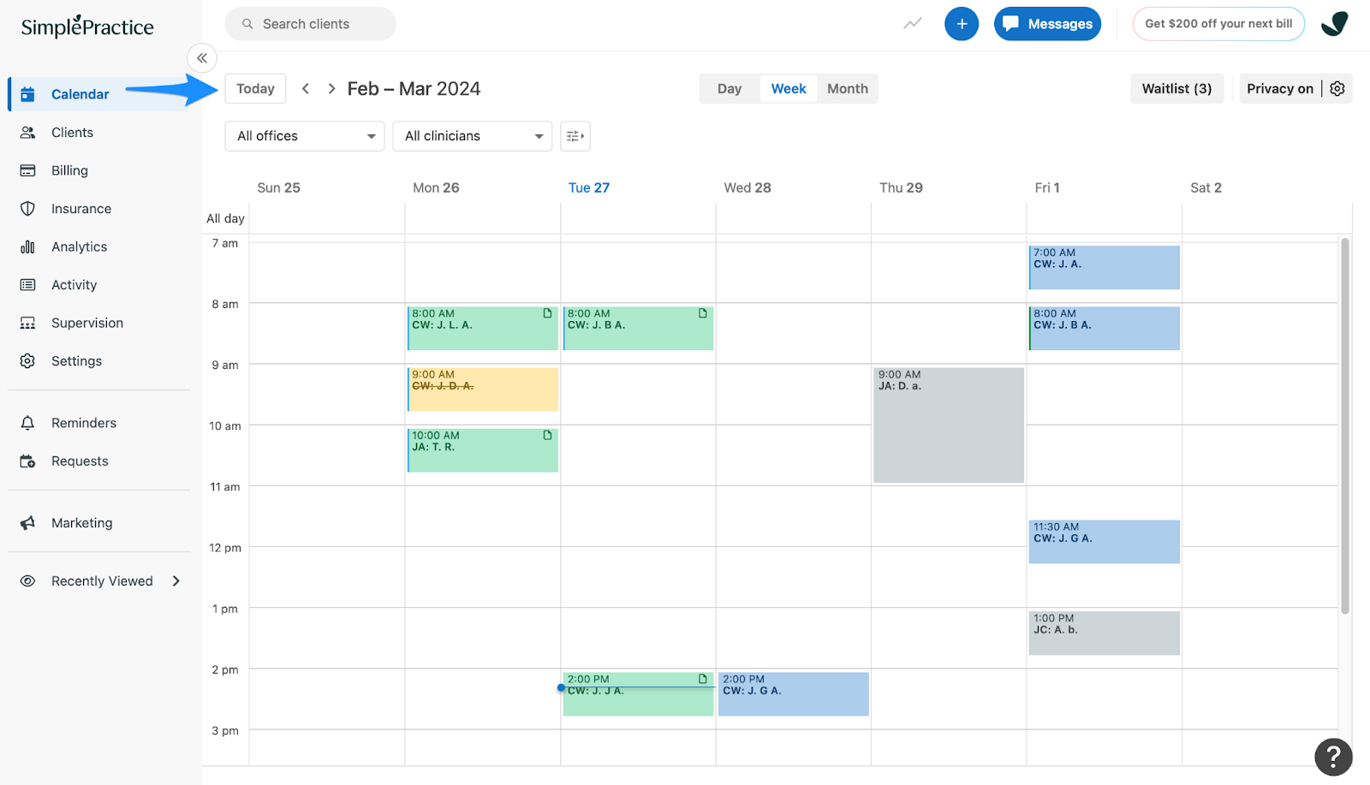
Task: Open the All offices dropdown
Action: [304, 135]
